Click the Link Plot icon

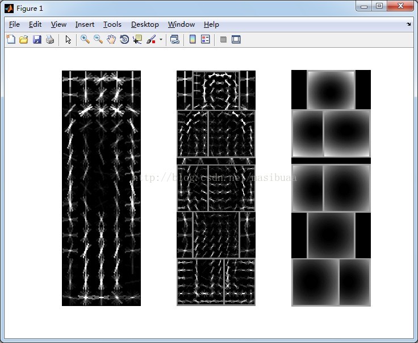coord(174,39)
